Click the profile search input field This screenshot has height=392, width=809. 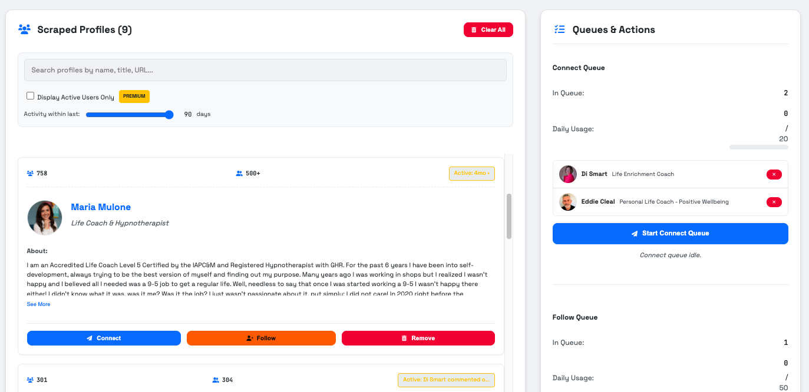[265, 69]
